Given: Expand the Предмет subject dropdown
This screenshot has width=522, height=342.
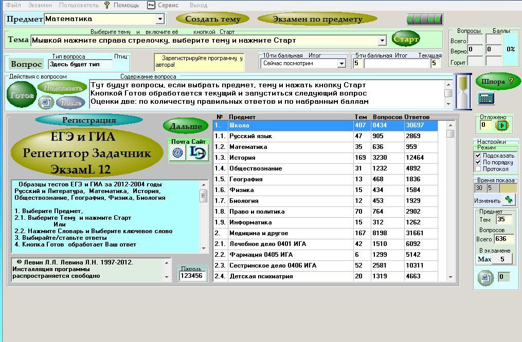Looking at the screenshot, I should (x=160, y=19).
